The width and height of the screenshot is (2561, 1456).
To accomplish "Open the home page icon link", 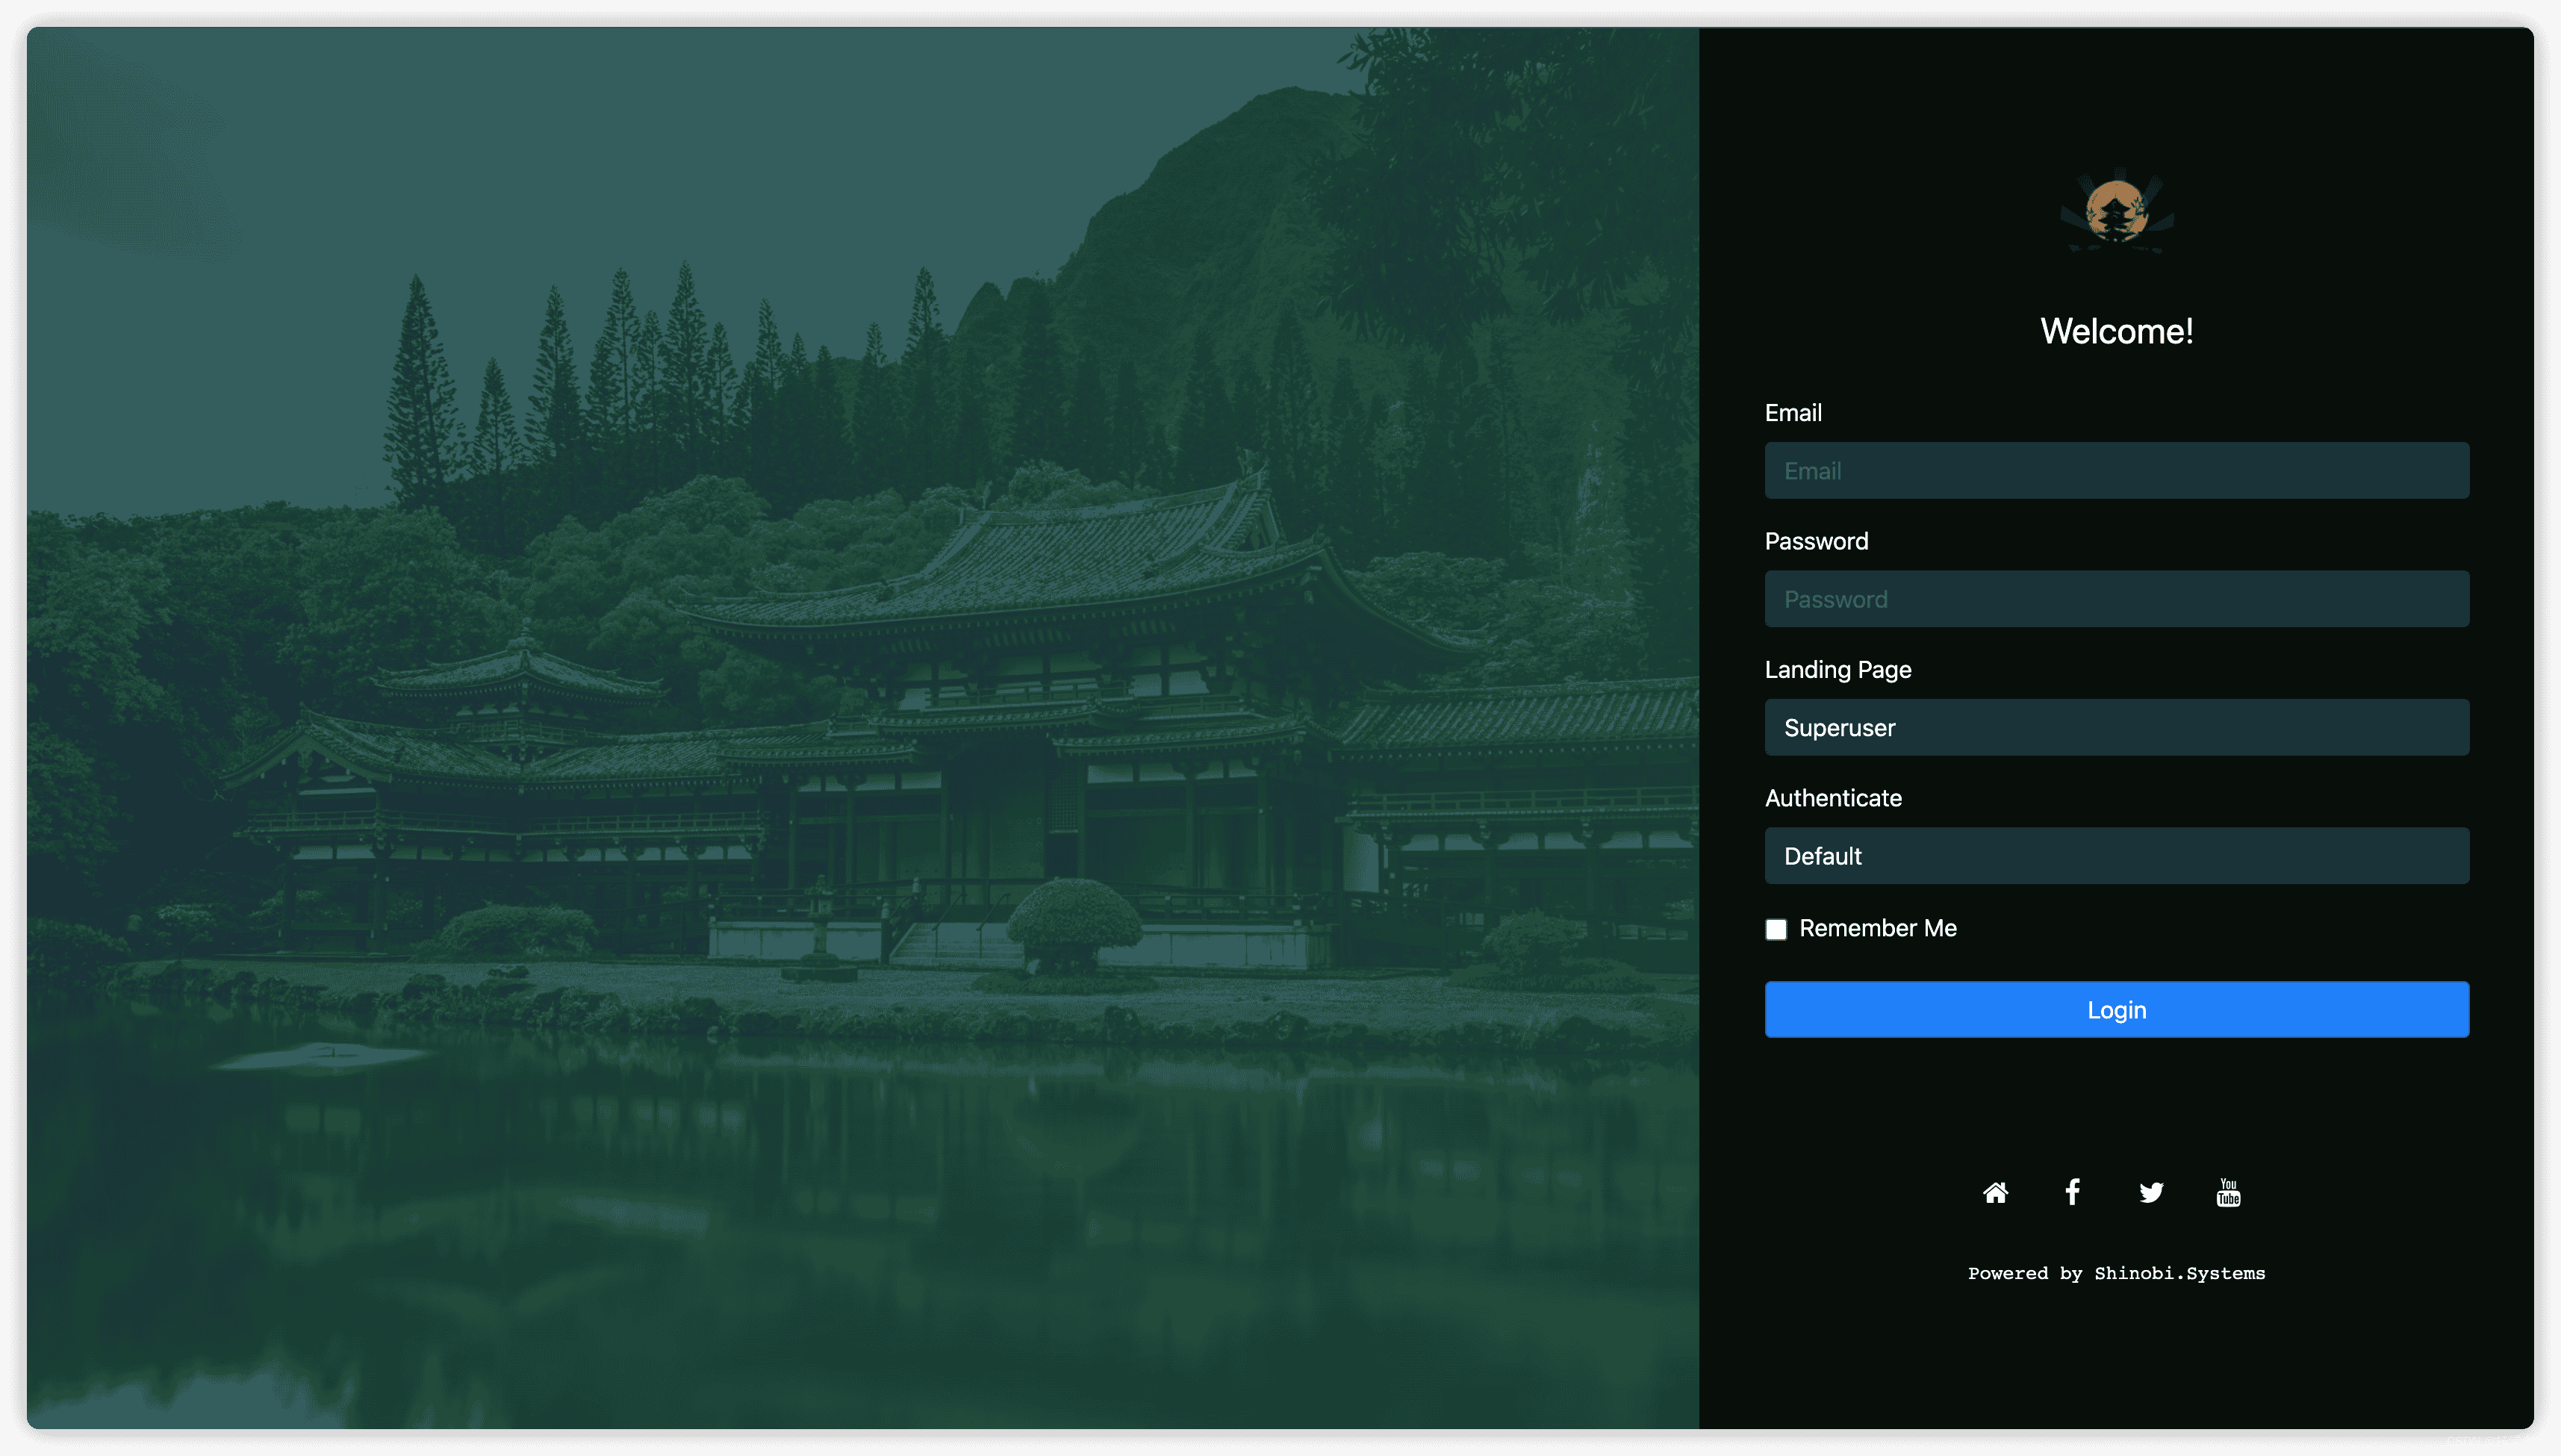I will click(1995, 1192).
